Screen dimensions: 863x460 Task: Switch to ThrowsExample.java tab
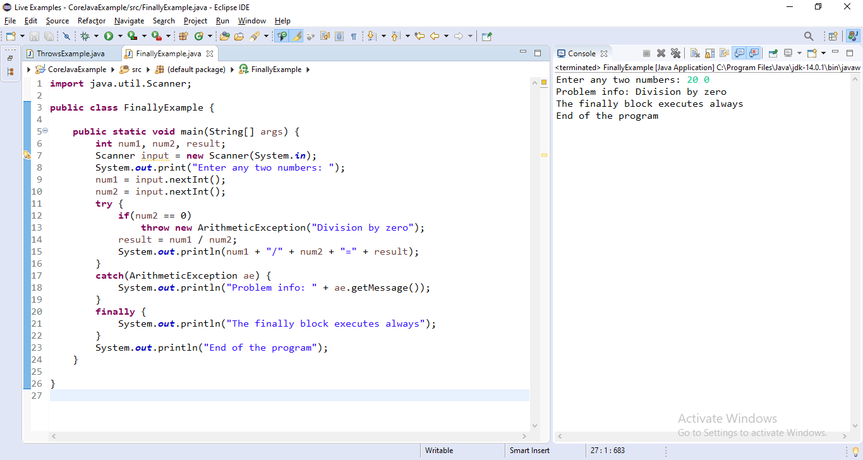71,54
